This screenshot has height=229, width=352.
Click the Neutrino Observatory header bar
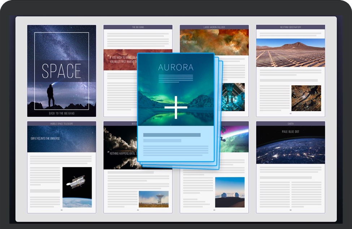point(290,27)
